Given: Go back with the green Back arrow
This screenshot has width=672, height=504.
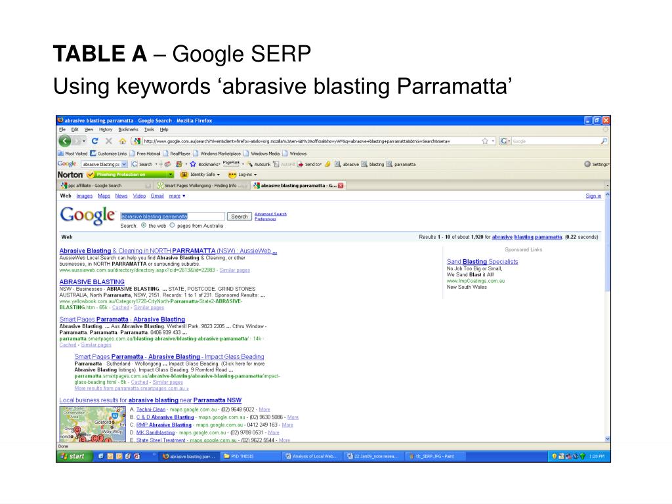Looking at the screenshot, I should pos(65,140).
